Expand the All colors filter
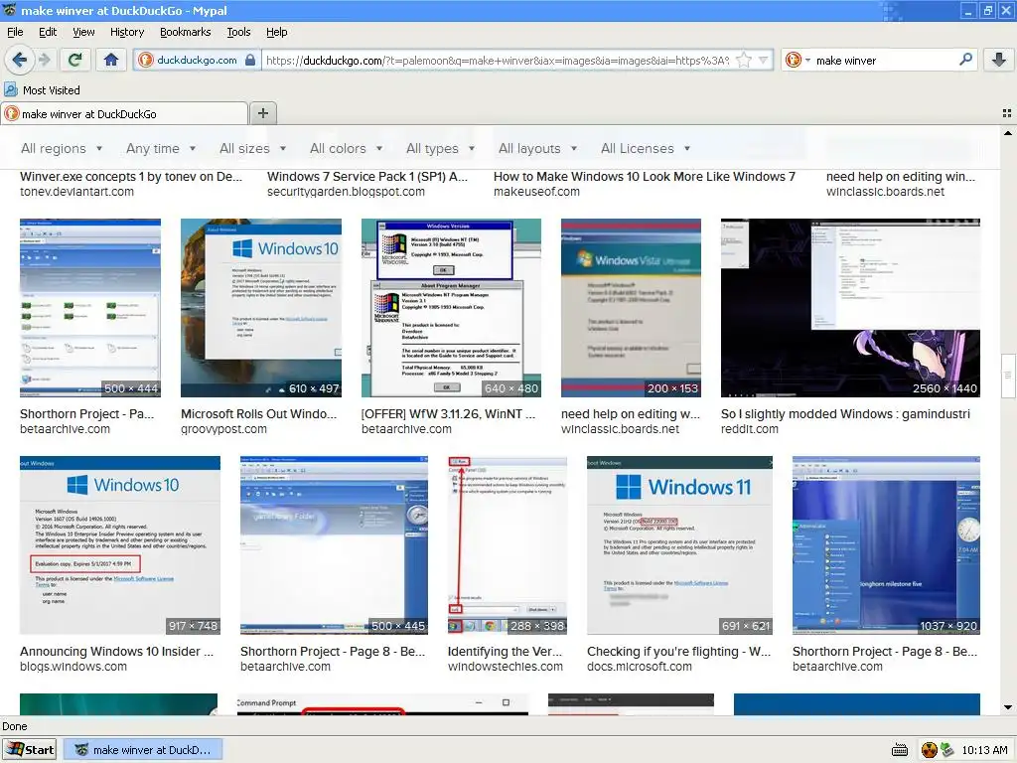Screen dimensions: 1017x763 click(x=347, y=149)
